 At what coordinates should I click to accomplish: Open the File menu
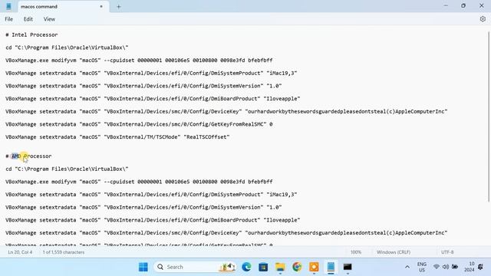click(x=8, y=19)
